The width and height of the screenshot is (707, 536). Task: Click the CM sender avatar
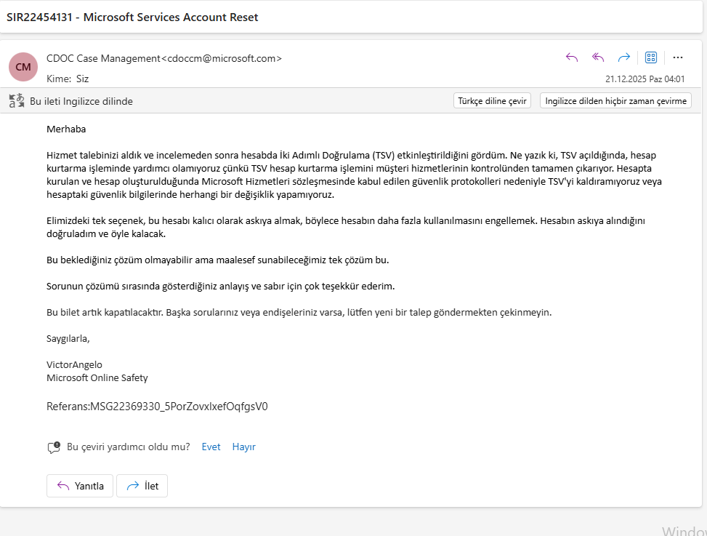click(x=23, y=67)
